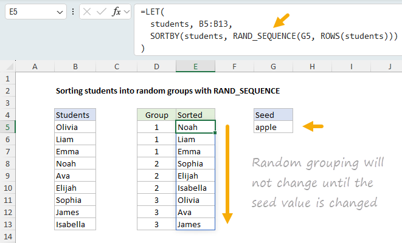
Task: Click the Group cell in row 5
Action: (x=156, y=127)
